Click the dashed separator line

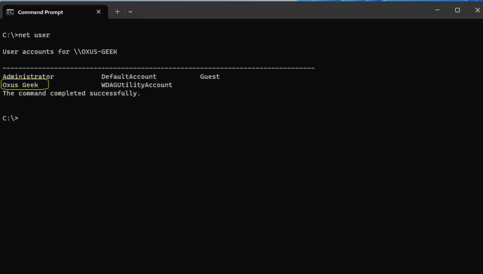pos(158,68)
